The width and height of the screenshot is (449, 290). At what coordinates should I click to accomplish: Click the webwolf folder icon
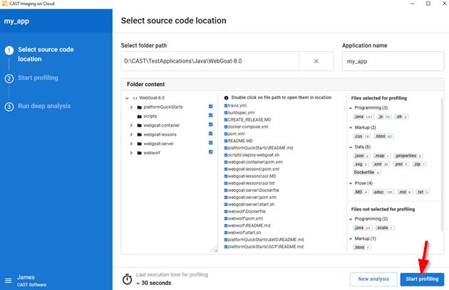(140, 153)
